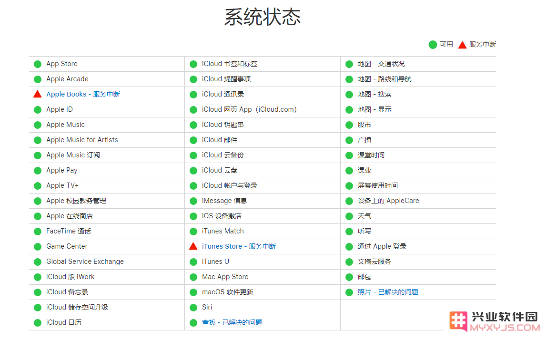The image size is (546, 339).
Task: Select the iCloud 云备份 text
Action: (x=223, y=155)
